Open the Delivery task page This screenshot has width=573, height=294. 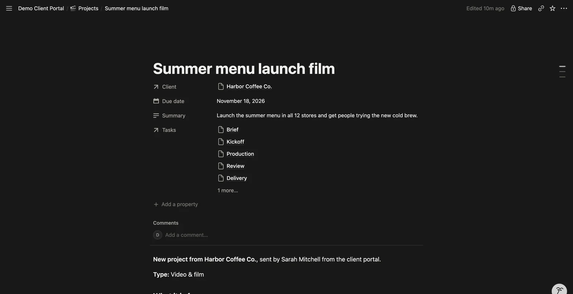tap(232, 178)
